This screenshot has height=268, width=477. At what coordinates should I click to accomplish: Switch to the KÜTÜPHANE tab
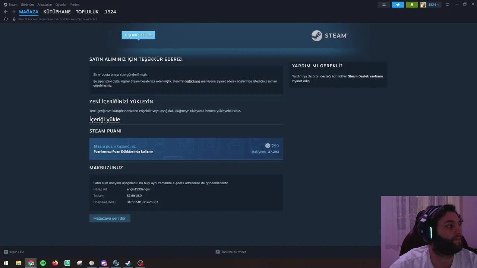57,12
